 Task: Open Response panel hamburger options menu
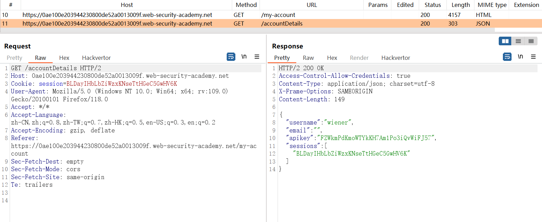point(533,57)
